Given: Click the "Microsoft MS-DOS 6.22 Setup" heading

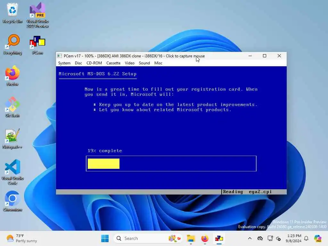Looking at the screenshot, I should [97, 74].
